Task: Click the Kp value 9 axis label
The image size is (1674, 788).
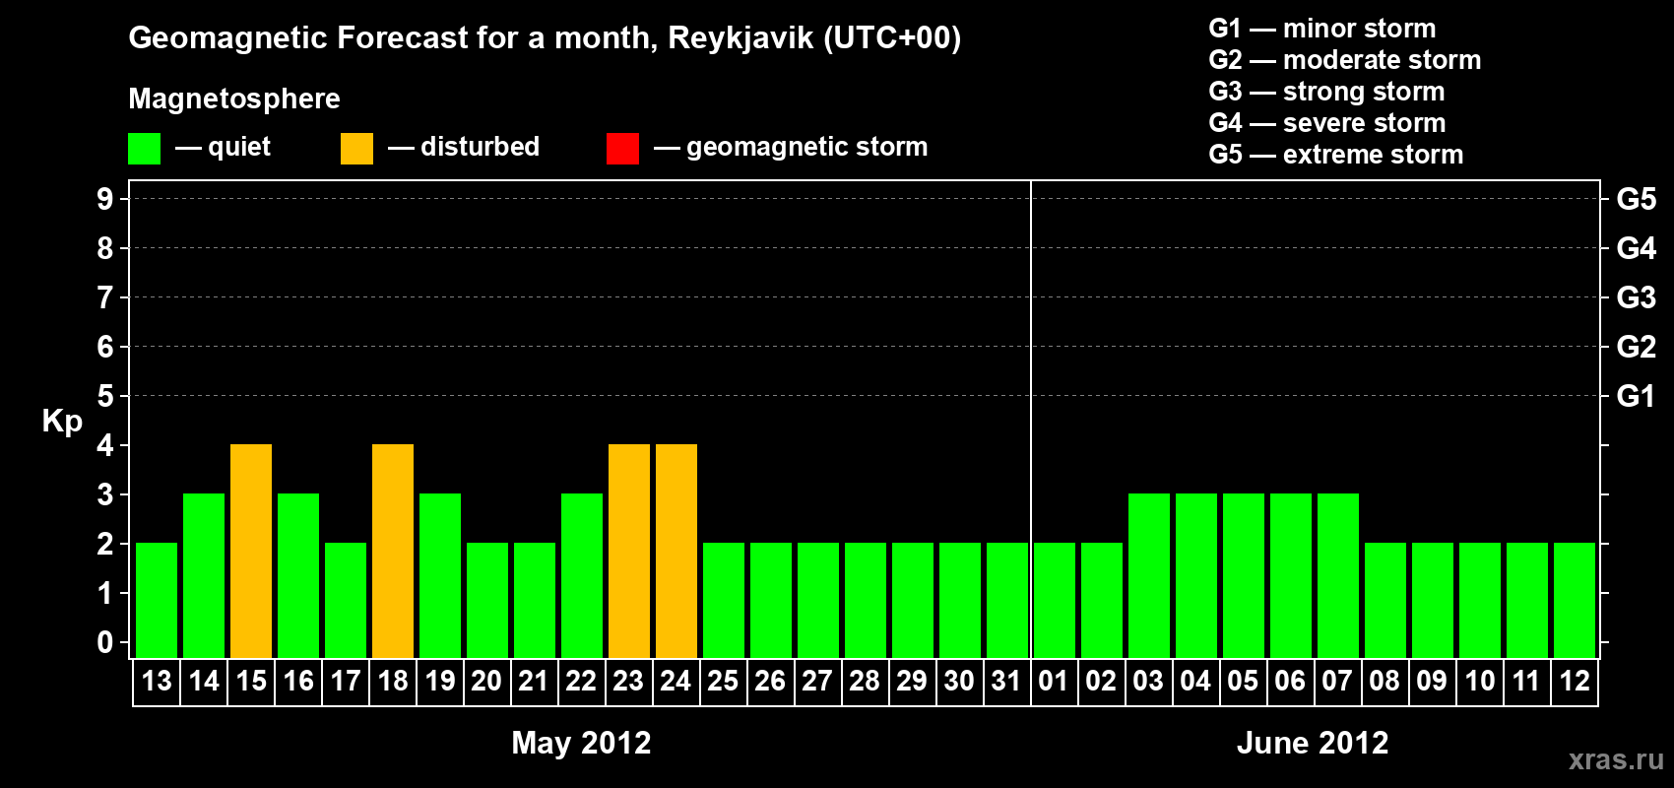Action: click(105, 199)
